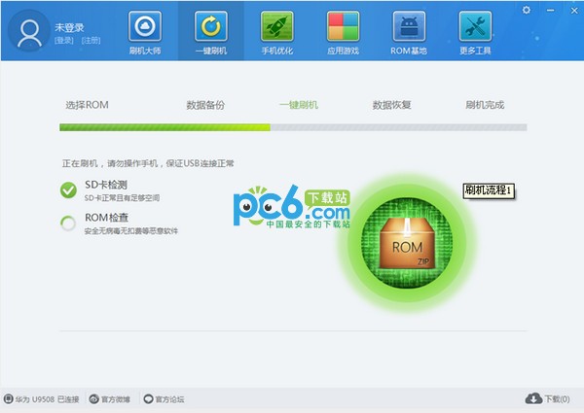Open the 官方微博 link
The height and width of the screenshot is (413, 584).
[x=116, y=399]
